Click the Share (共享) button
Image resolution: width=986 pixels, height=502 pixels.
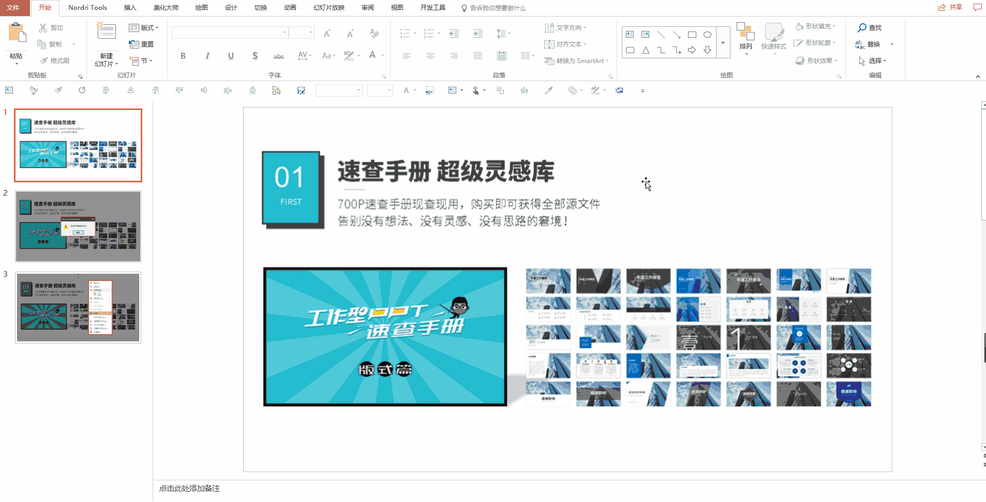pos(950,7)
